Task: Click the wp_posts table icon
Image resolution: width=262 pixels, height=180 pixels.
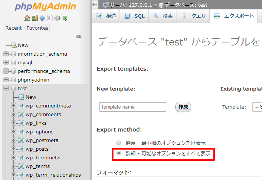Action: pyautogui.click(x=21, y=149)
